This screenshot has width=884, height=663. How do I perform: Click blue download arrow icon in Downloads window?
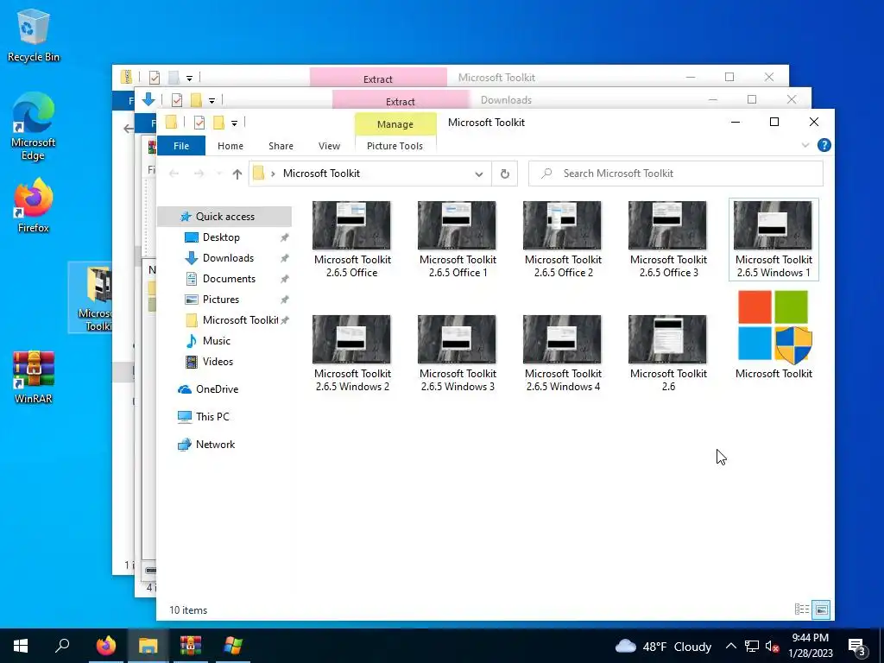click(x=148, y=100)
